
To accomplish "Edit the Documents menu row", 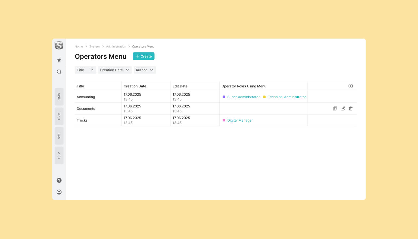I will (x=343, y=109).
